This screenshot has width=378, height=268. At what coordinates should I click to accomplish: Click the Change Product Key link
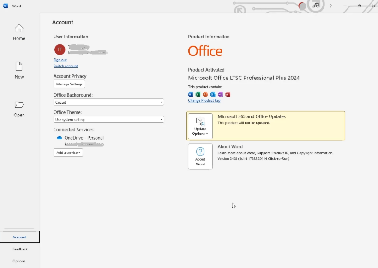point(204,100)
